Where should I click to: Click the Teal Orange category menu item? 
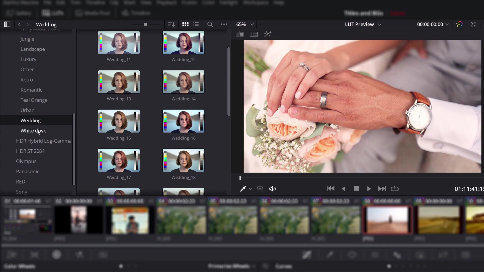34,100
